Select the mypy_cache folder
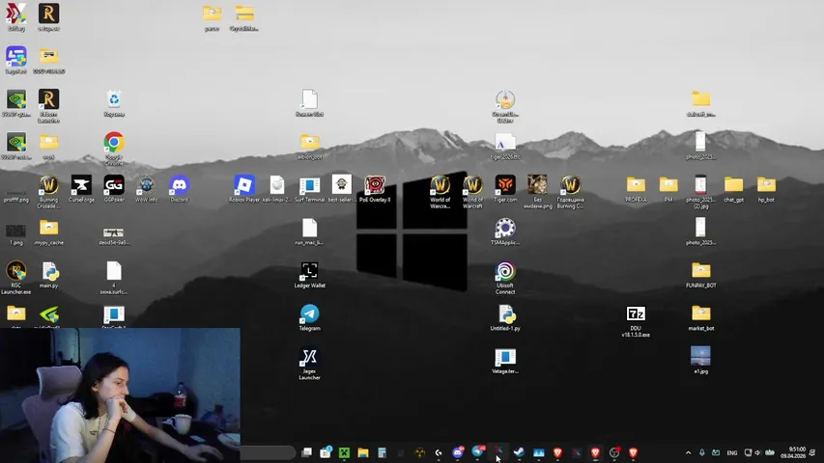 [x=49, y=232]
